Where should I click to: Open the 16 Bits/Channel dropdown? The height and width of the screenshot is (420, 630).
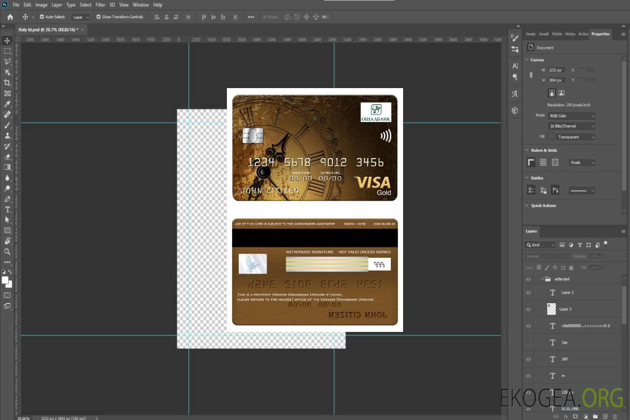click(x=571, y=126)
